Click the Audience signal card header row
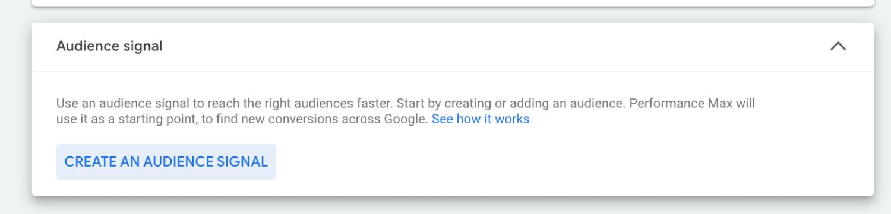Screen dimensions: 891x214 tap(453, 46)
